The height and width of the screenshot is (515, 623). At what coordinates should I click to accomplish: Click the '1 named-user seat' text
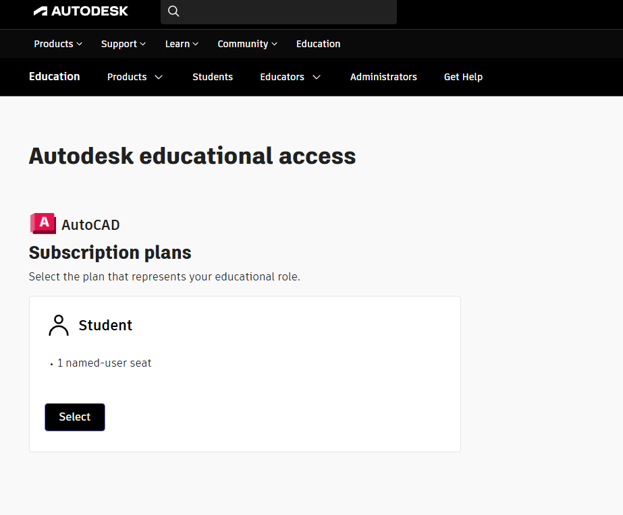click(105, 363)
